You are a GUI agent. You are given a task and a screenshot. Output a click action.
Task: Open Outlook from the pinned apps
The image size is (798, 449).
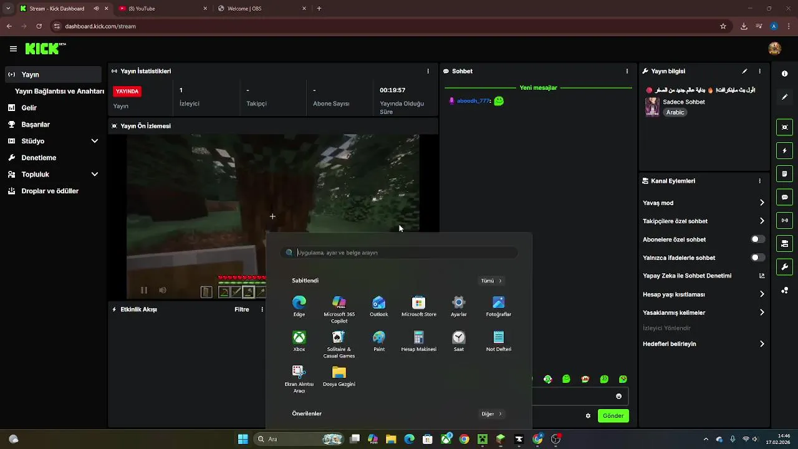tap(379, 306)
